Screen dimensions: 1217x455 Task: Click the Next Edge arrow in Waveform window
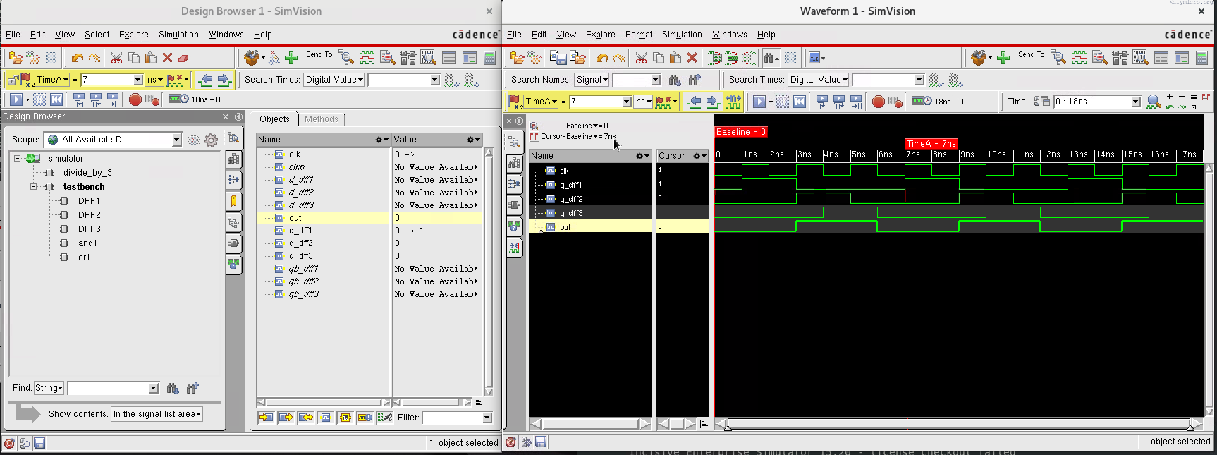pos(712,102)
